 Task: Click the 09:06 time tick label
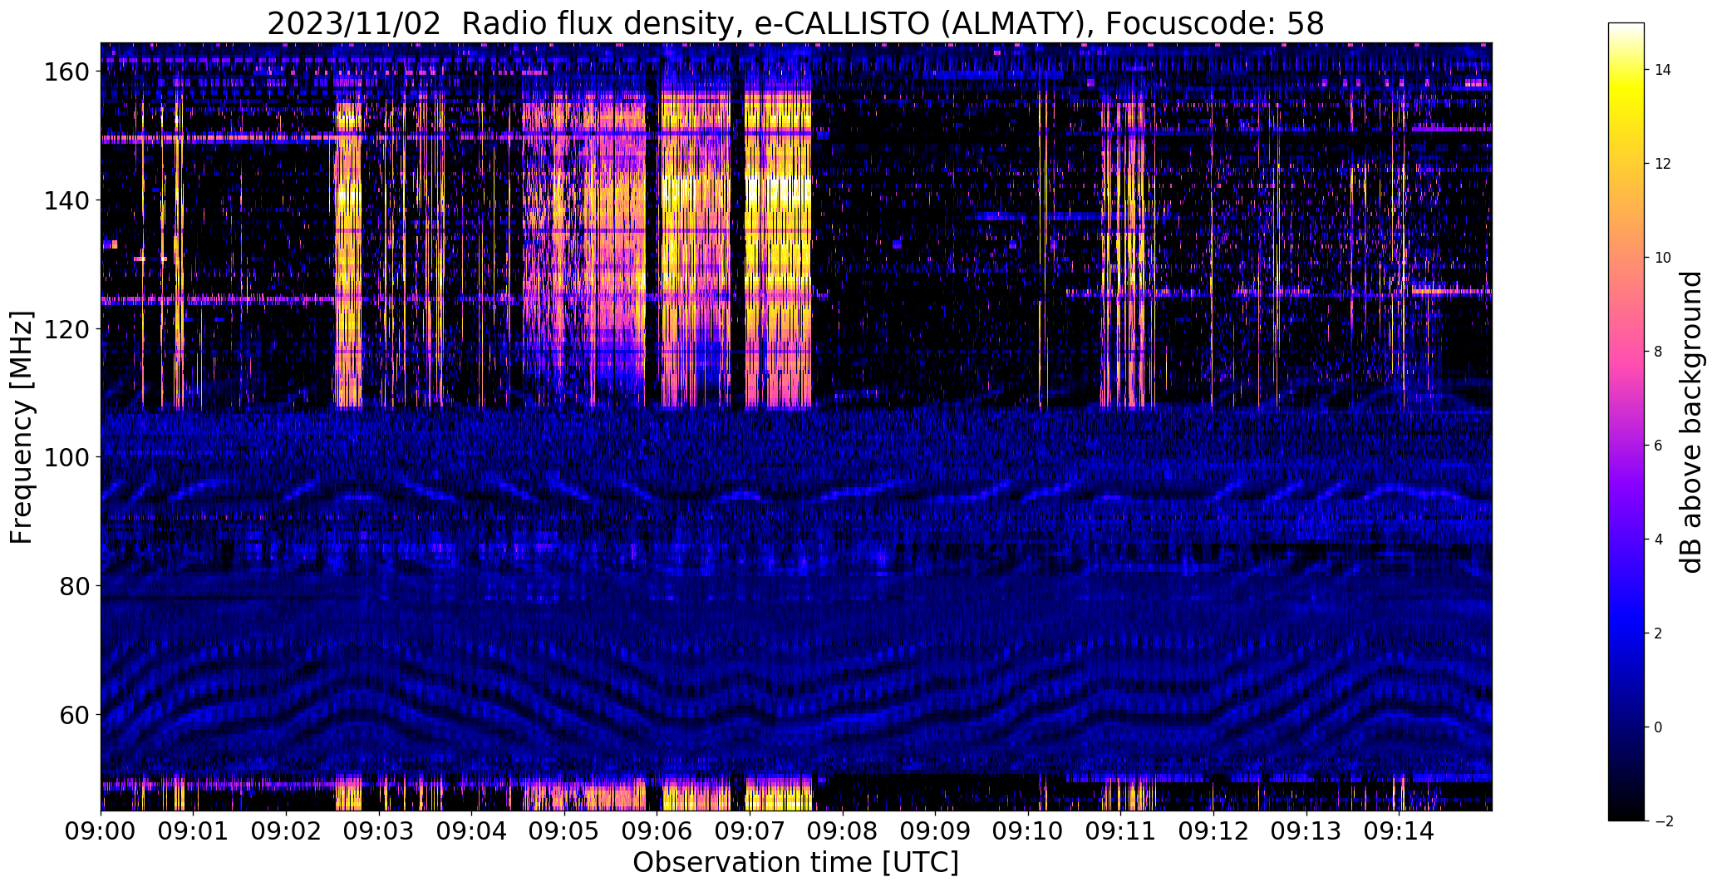point(657,830)
